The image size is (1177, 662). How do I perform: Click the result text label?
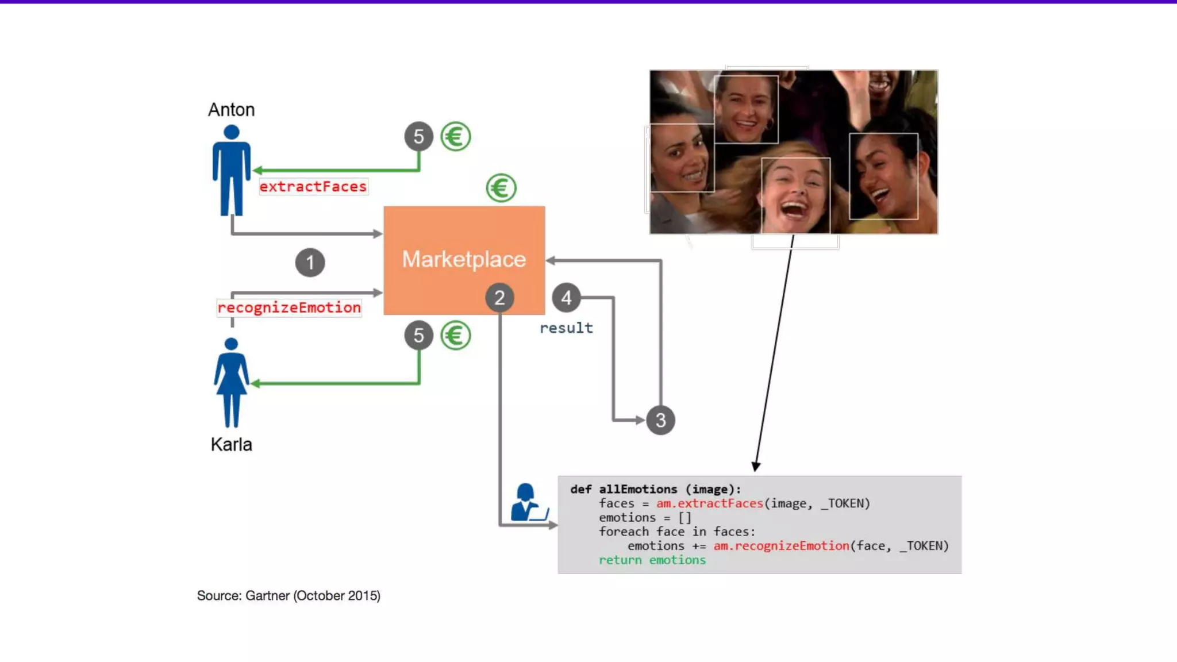pos(566,328)
